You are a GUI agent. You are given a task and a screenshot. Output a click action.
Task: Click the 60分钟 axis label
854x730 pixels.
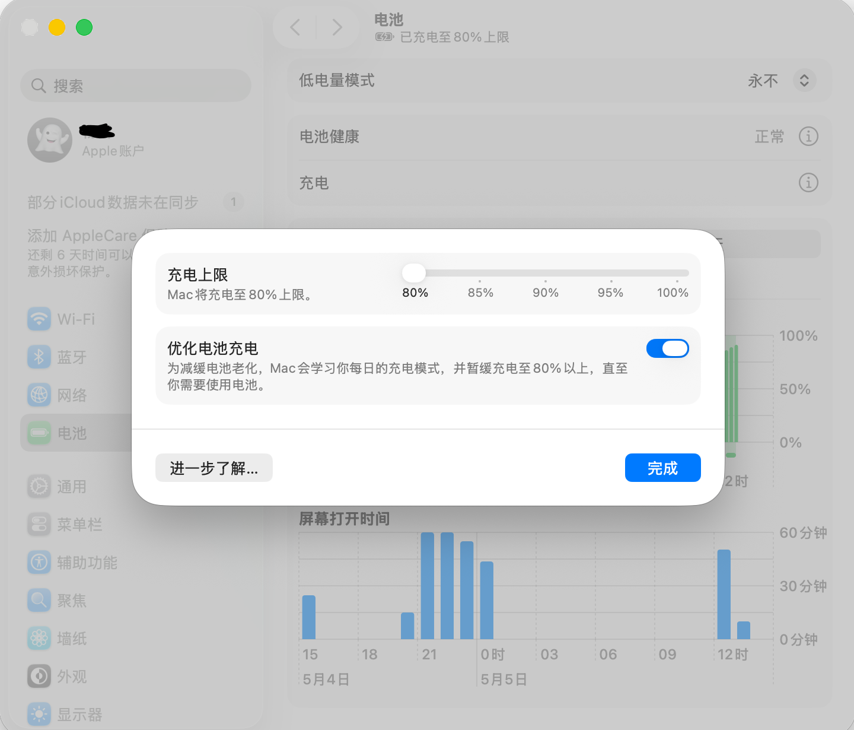(803, 532)
